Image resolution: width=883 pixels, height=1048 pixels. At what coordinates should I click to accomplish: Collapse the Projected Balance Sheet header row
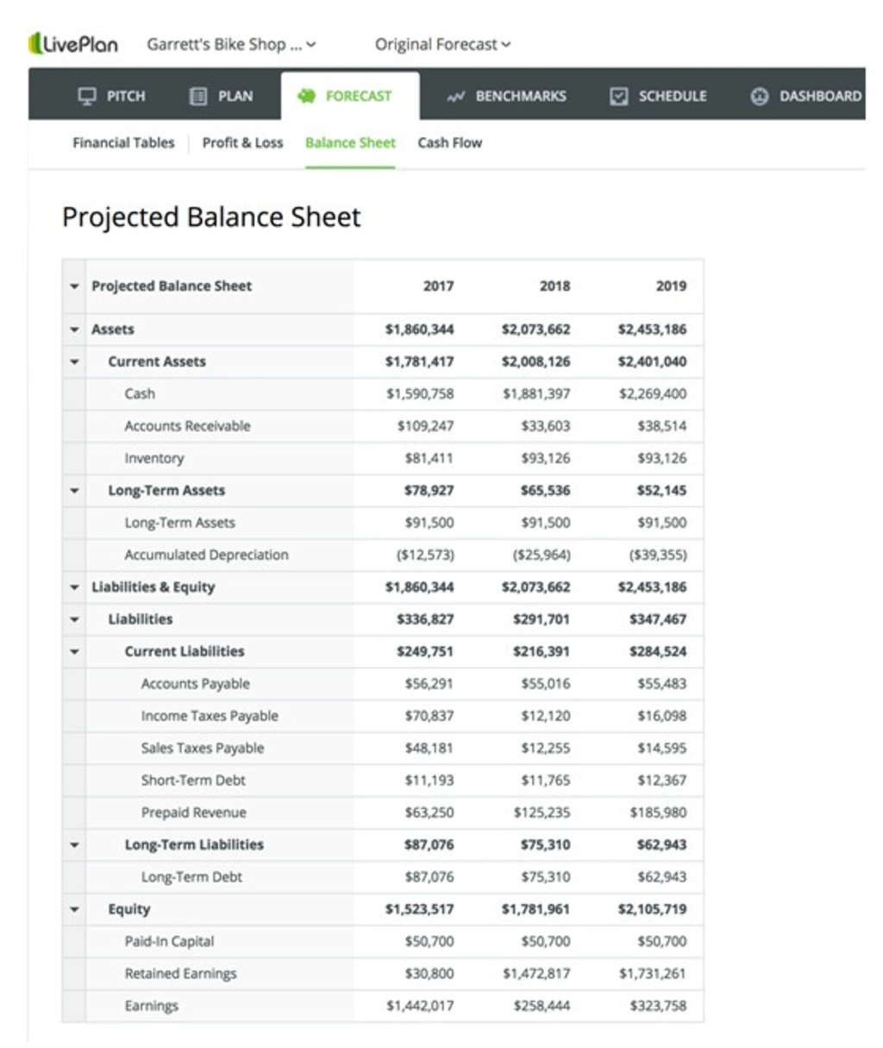pyautogui.click(x=74, y=286)
